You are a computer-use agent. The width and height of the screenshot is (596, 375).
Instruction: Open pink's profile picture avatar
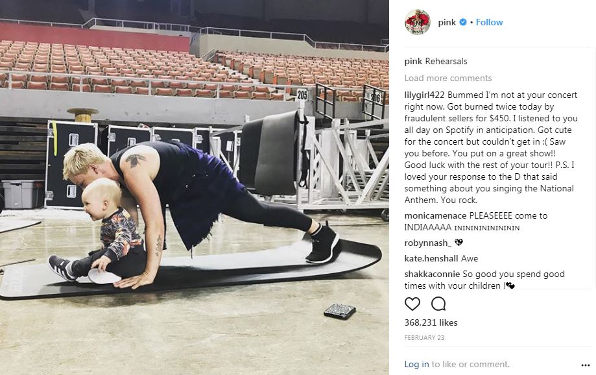pyautogui.click(x=418, y=22)
